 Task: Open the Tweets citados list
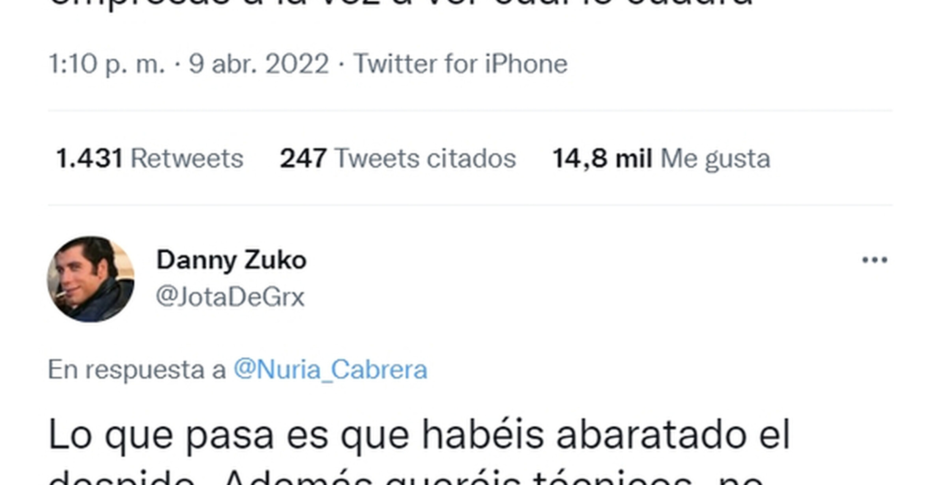point(425,159)
